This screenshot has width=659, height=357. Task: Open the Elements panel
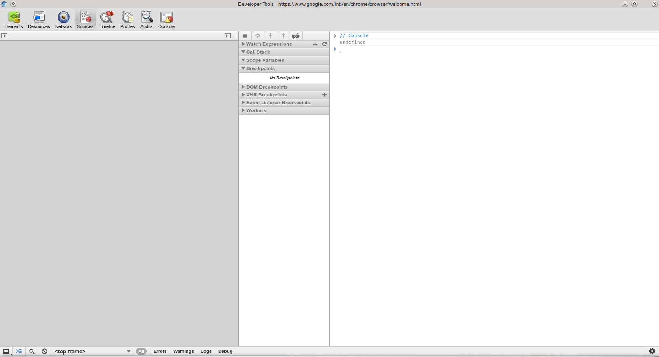click(14, 20)
